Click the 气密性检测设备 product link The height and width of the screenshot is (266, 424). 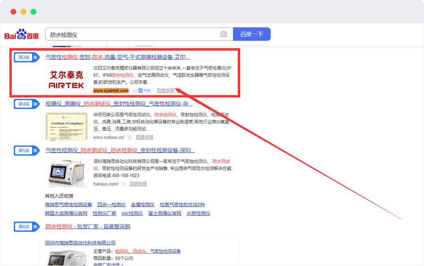click(166, 251)
